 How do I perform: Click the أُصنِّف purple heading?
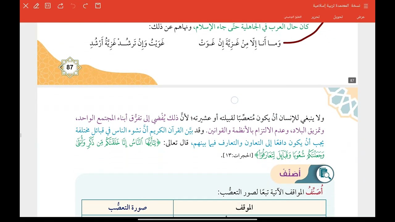290,174
